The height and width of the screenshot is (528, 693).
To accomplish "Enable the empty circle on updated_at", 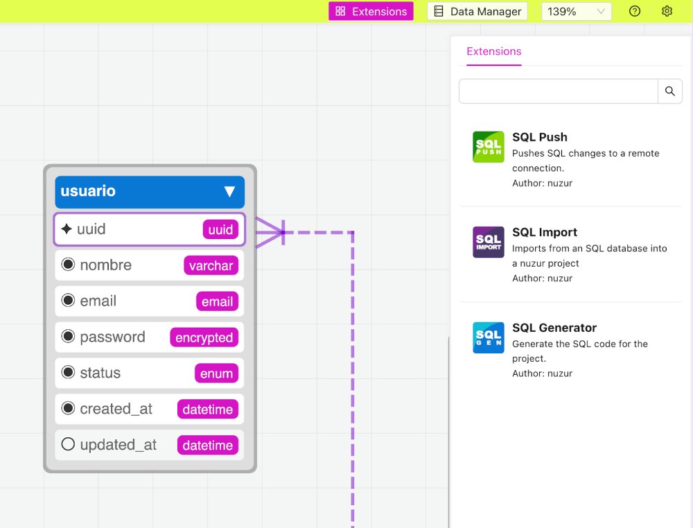I will pos(68,443).
